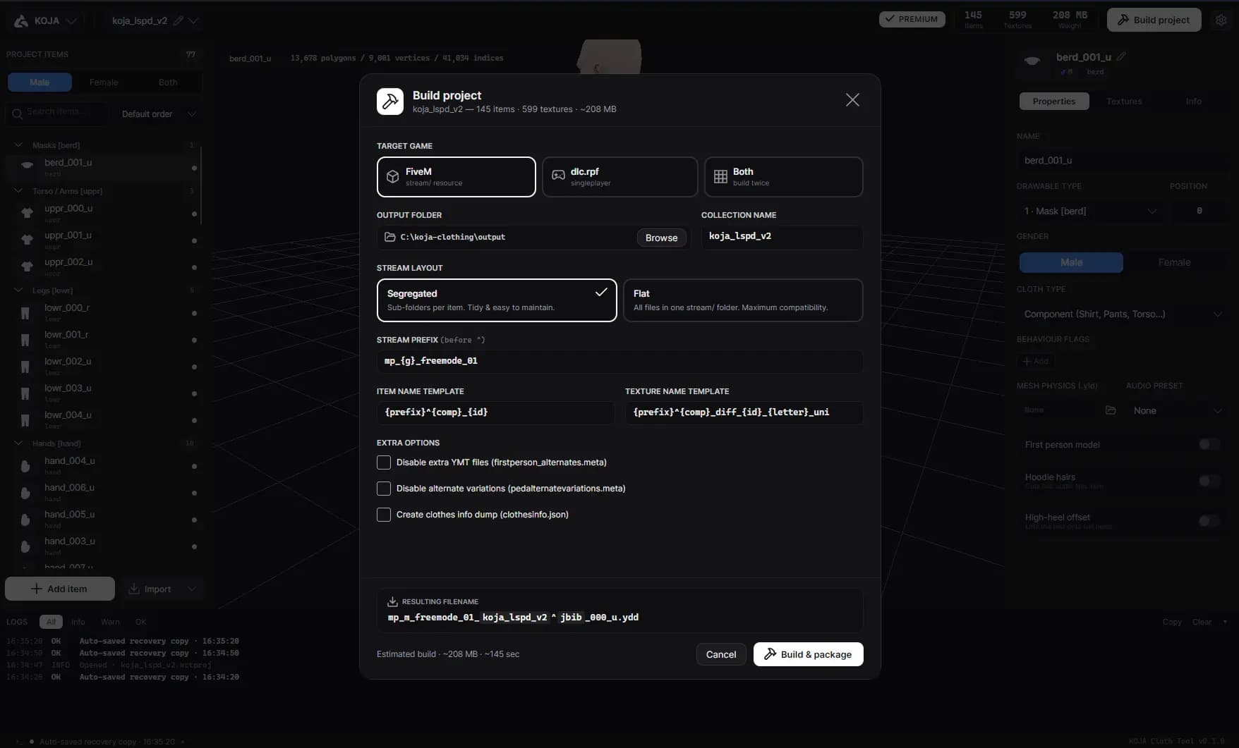Click the pencil rename icon beside koja_lspd_v2
The height and width of the screenshot is (748, 1239).
[x=179, y=20]
